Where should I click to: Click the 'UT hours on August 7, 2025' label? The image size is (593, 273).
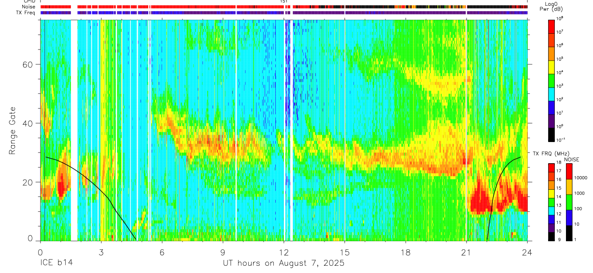pos(283,263)
